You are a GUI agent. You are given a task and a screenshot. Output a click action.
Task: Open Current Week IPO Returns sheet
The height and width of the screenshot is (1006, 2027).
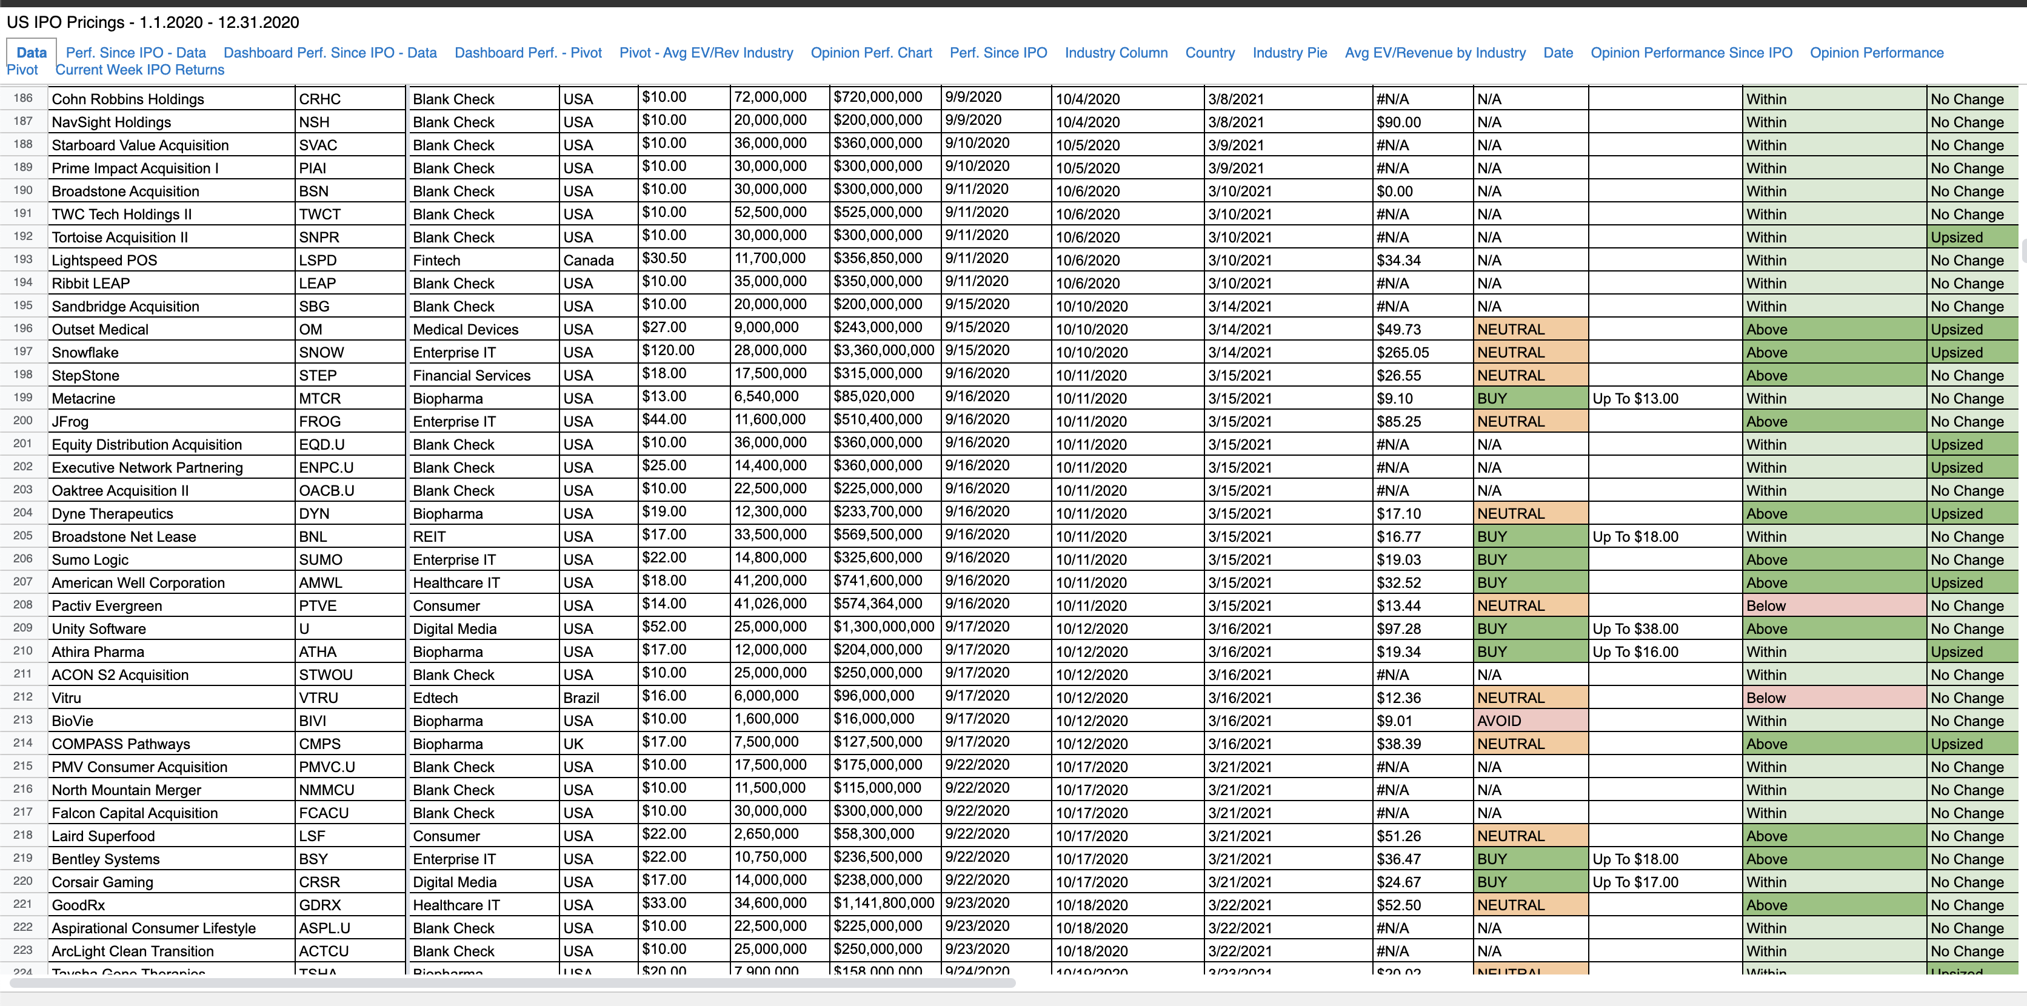click(x=139, y=70)
